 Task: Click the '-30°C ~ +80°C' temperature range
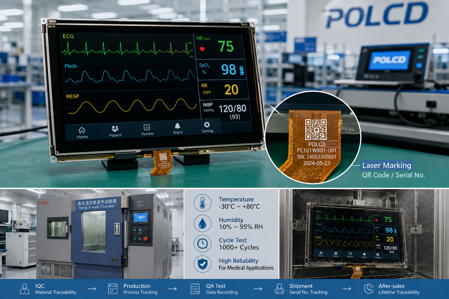pos(239,206)
